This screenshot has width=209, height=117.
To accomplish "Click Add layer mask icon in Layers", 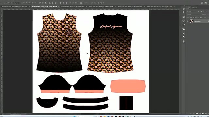I will [197, 114].
